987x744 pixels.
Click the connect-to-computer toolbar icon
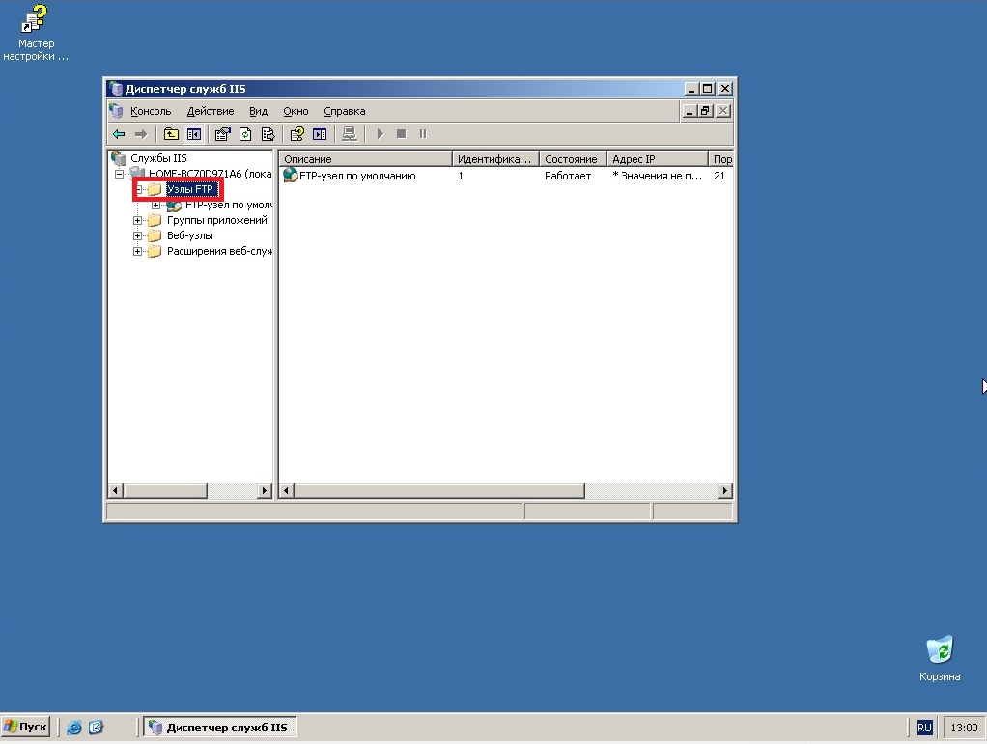[x=350, y=134]
